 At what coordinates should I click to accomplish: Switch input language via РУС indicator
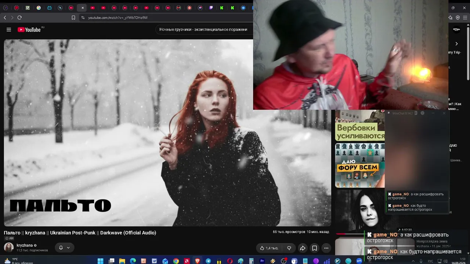coord(430,261)
